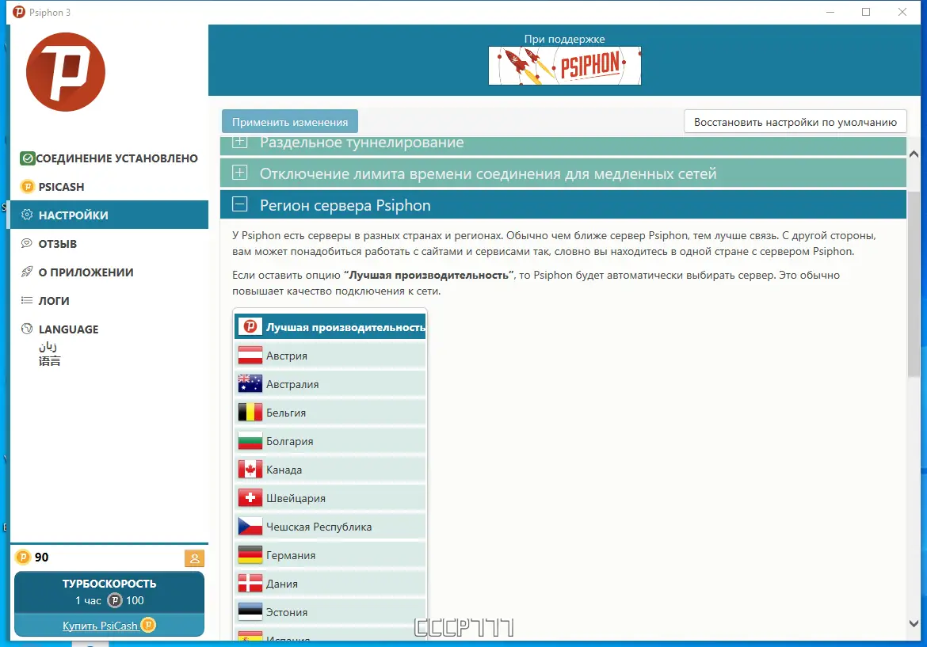927x647 pixels.
Task: Click the Psiphon rockets sponsor banner
Action: tap(565, 66)
